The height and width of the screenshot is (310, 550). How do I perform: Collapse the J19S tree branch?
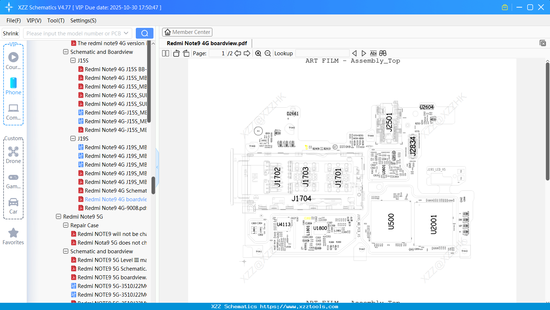tap(73, 138)
